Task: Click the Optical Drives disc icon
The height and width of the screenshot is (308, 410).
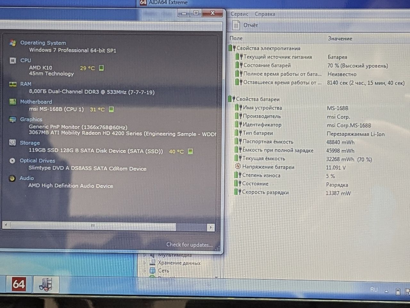Action: click(12, 161)
